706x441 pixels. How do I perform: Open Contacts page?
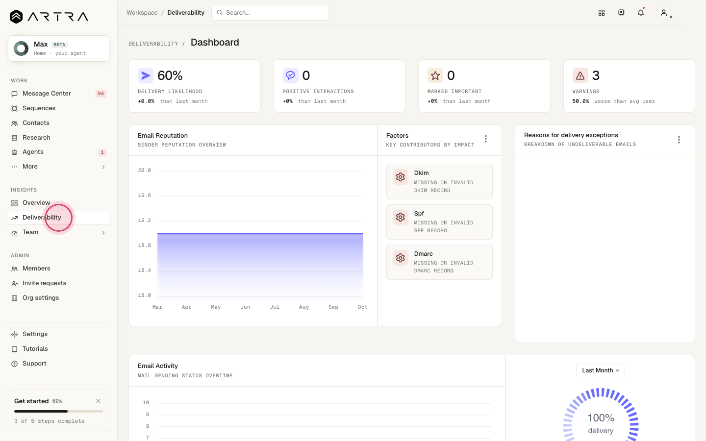click(x=59, y=123)
